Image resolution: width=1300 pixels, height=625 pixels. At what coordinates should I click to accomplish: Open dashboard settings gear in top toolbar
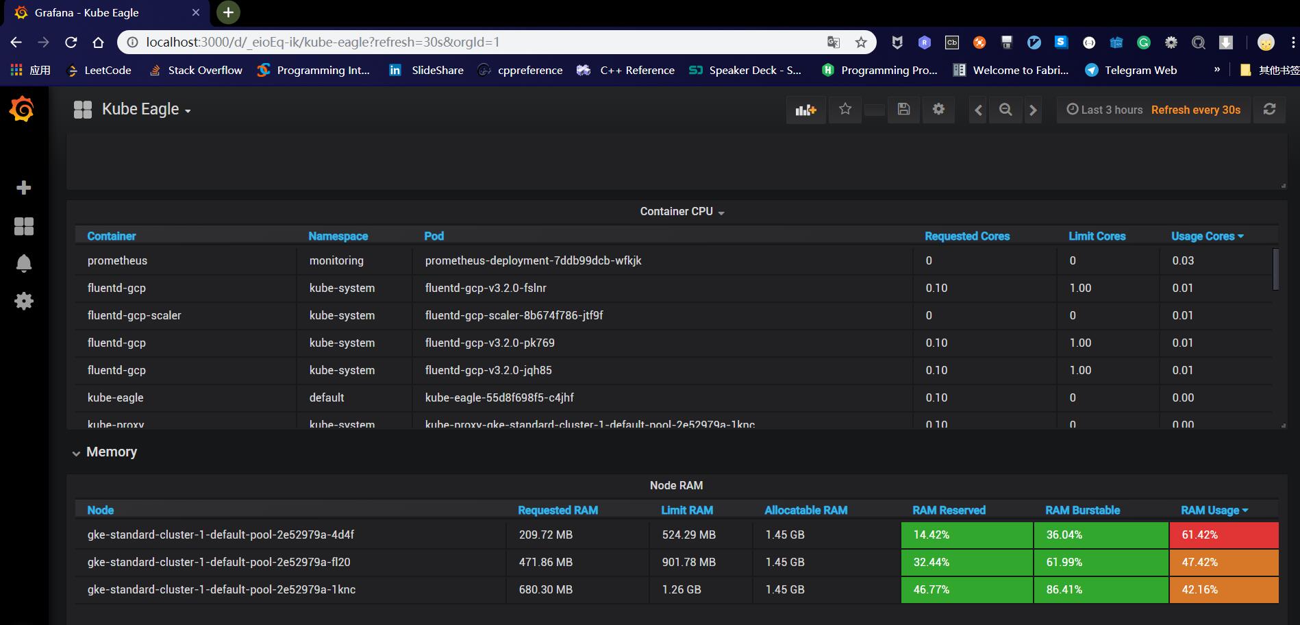938,110
